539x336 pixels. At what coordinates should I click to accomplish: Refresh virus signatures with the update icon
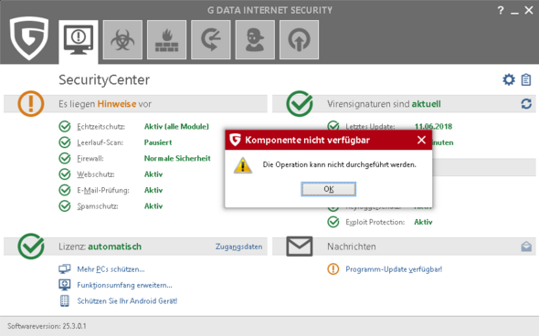coord(526,104)
